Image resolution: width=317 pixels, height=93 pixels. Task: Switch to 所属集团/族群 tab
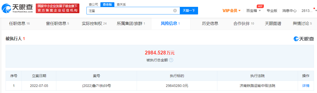coord(131,24)
